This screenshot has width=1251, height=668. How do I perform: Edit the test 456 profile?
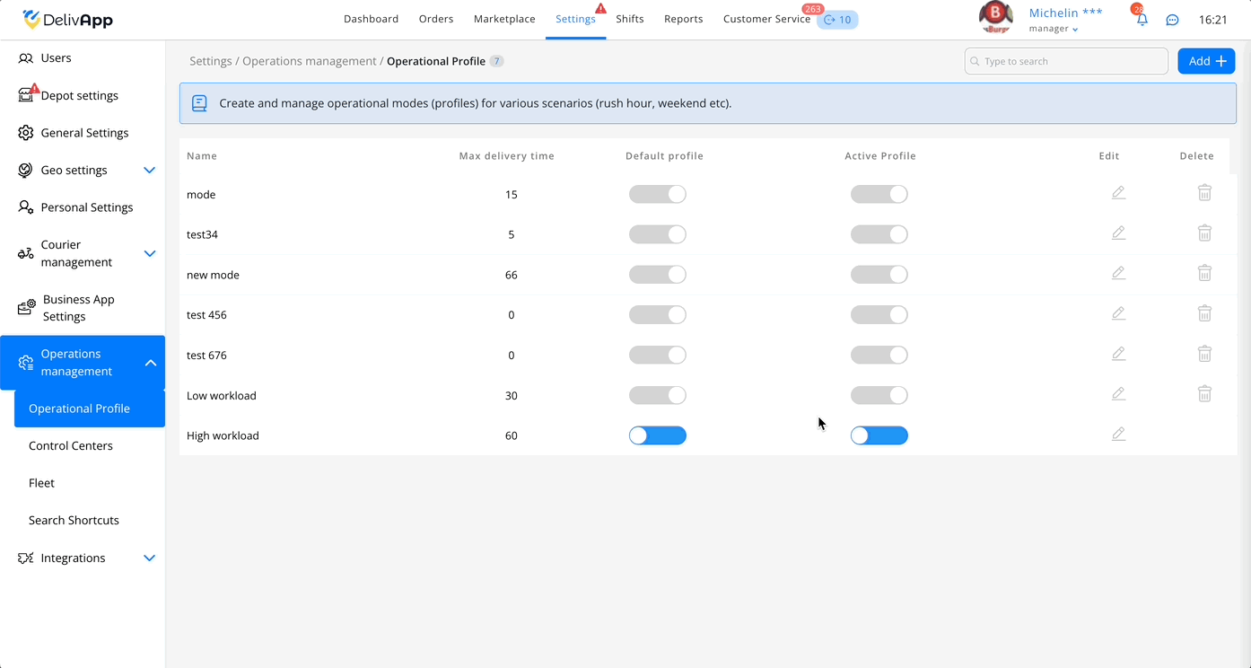1118,313
